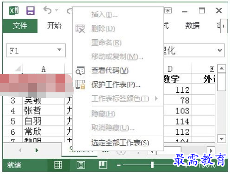Click the 保护工作表 lock icon
This screenshot has height=174, width=230.
[x=80, y=84]
